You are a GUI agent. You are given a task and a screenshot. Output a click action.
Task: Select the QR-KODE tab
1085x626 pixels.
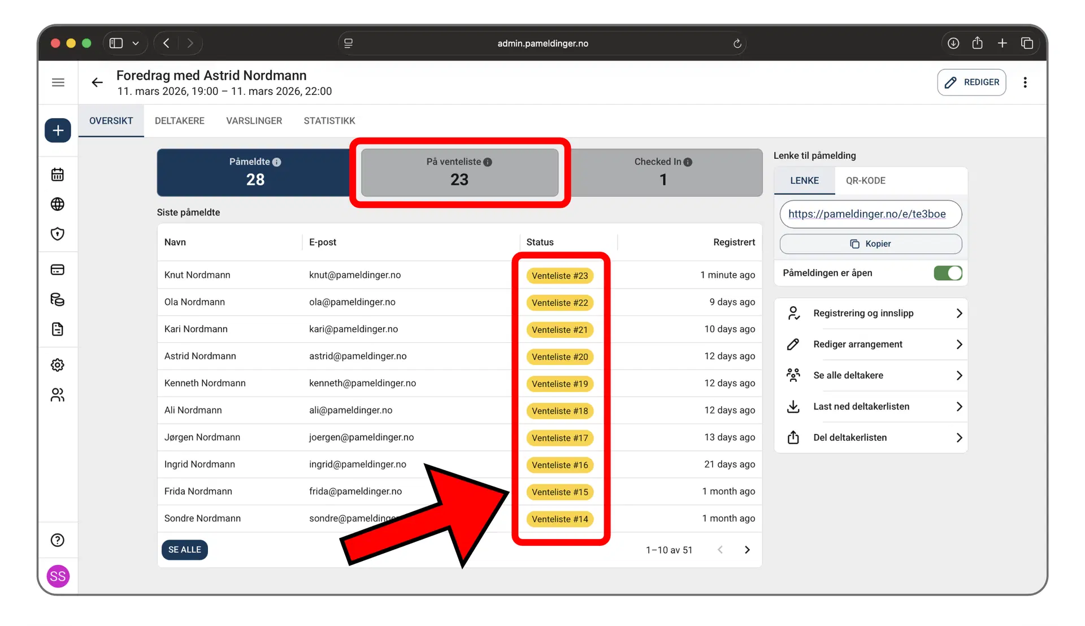pos(865,181)
